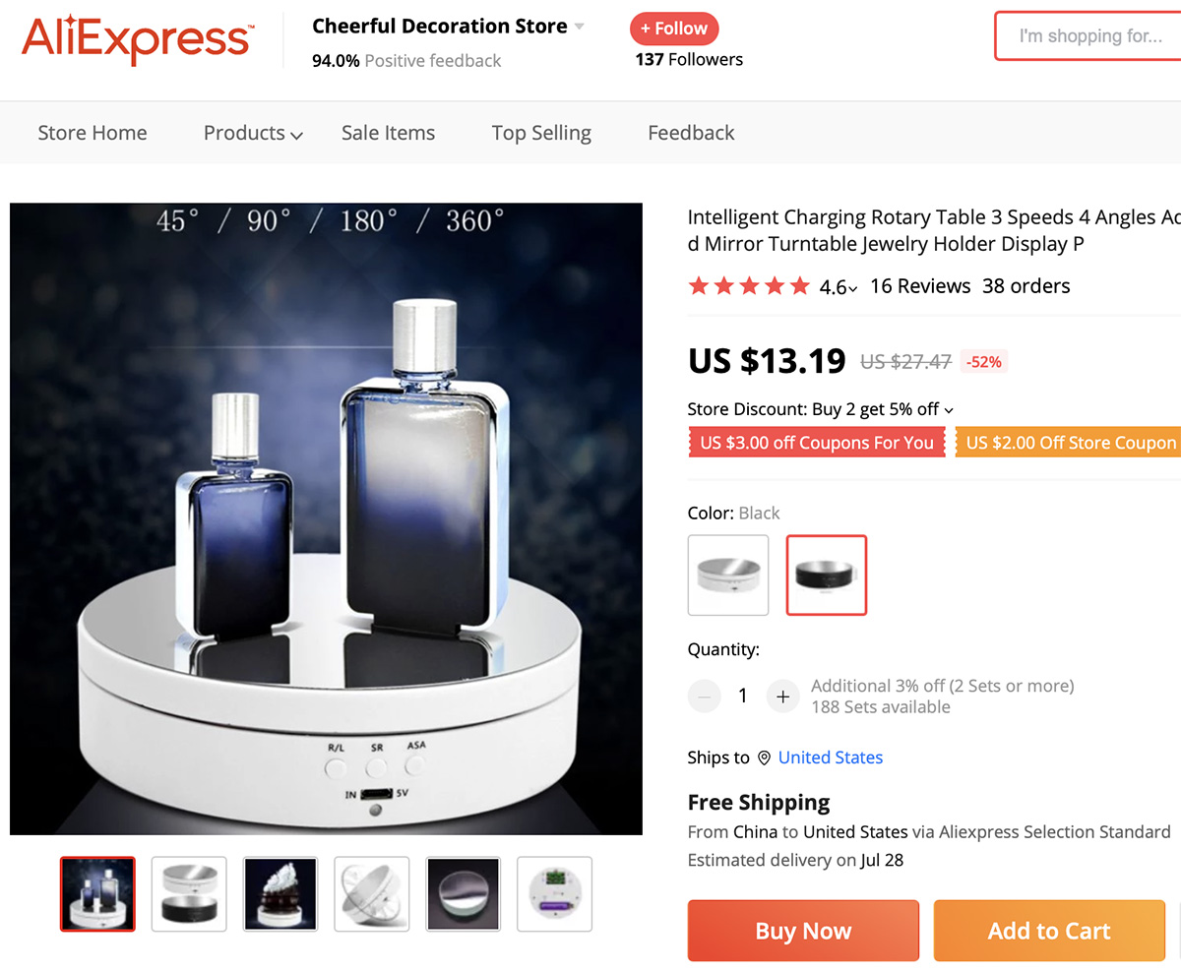The height and width of the screenshot is (970, 1181).
Task: Expand the Cheerful Decoration Store dropdown arrow
Action: [580, 27]
